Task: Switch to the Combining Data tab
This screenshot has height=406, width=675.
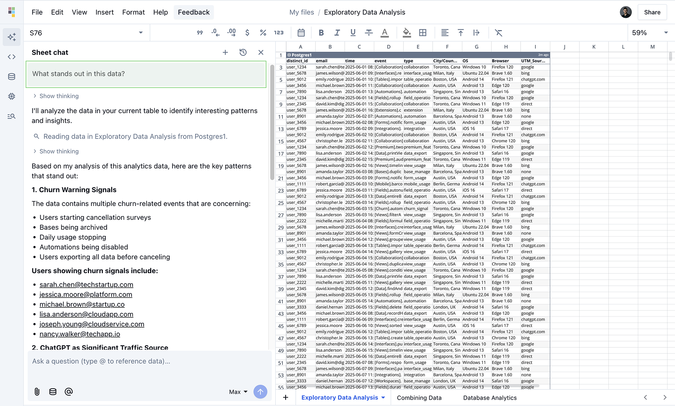Action: pos(419,397)
